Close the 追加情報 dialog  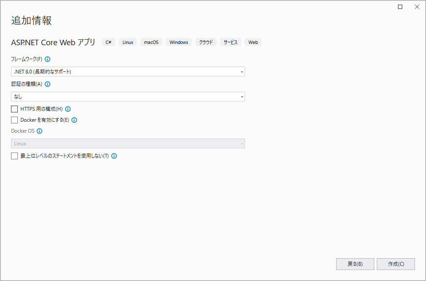point(417,7)
